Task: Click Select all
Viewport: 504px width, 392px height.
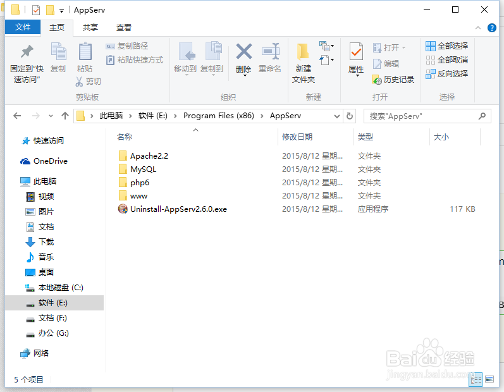Action: [x=447, y=46]
